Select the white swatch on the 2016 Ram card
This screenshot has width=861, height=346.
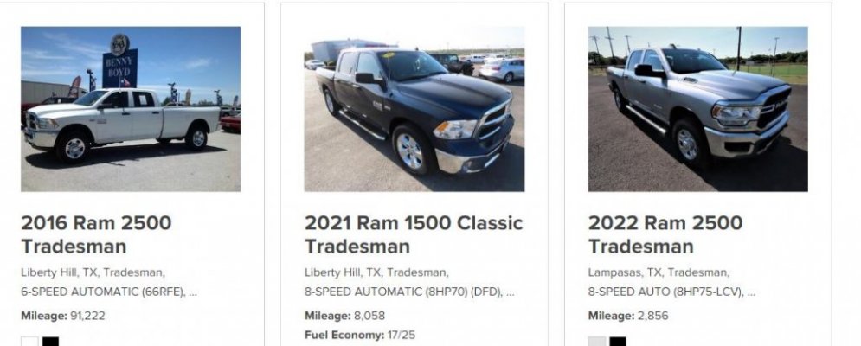29,342
